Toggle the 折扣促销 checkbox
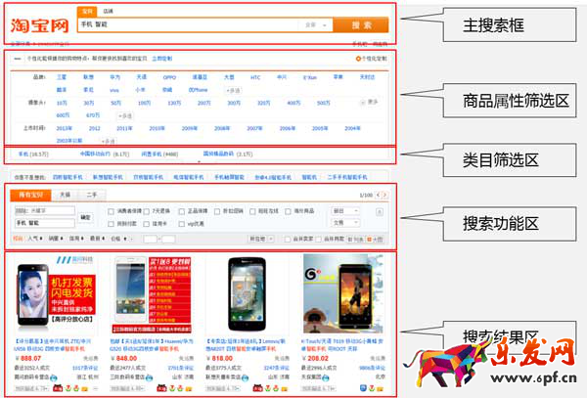Viewport: 587px width, 398px height. pos(217,212)
